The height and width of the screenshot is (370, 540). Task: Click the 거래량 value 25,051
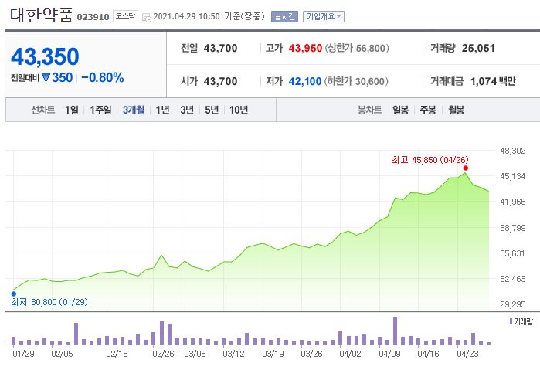coord(478,48)
